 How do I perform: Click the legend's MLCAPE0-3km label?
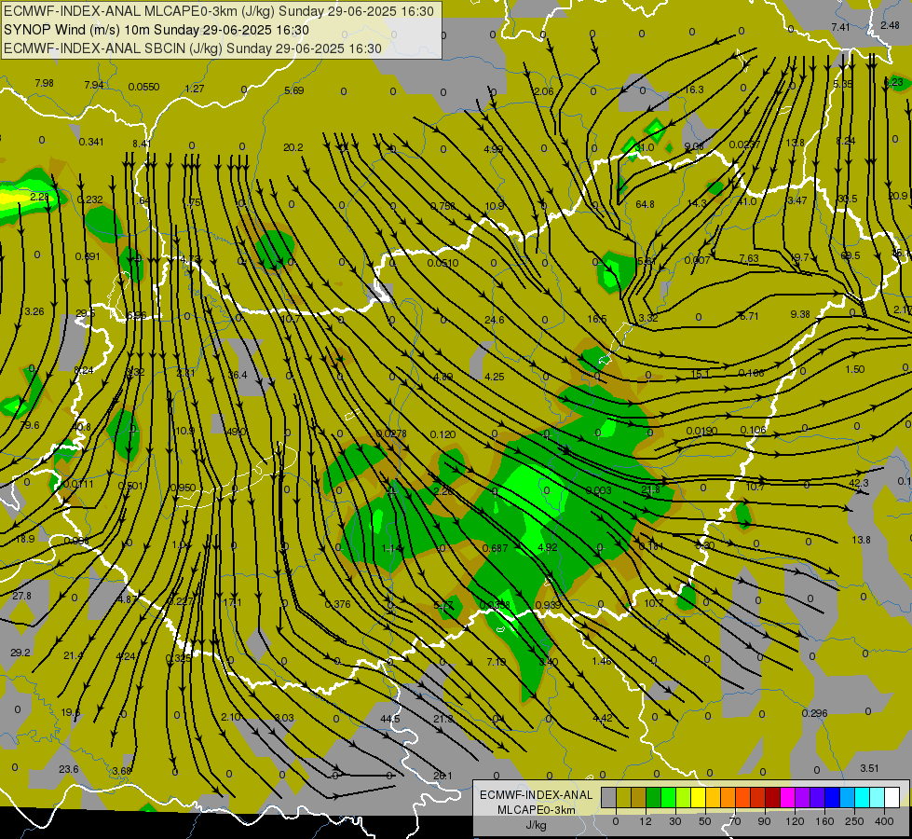[x=536, y=810]
